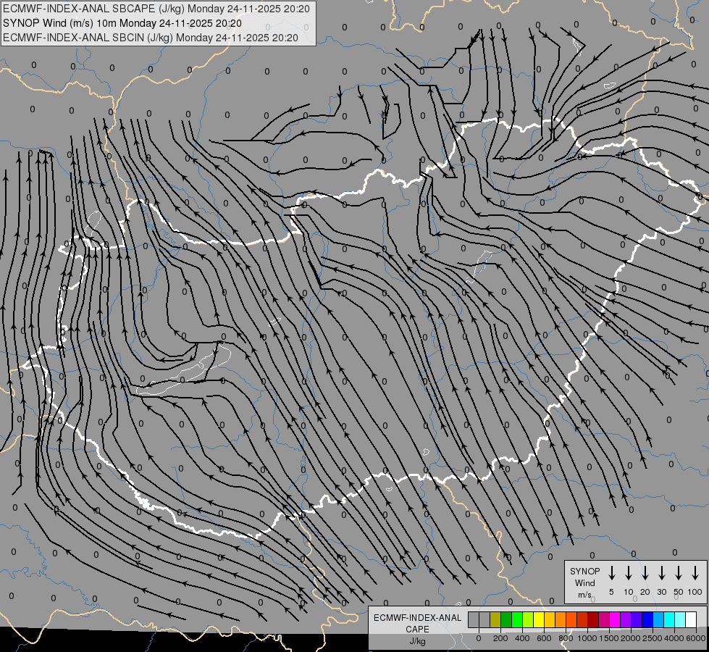
Task: Pick the yellow-green CAPE swatch
Action: pos(528,619)
